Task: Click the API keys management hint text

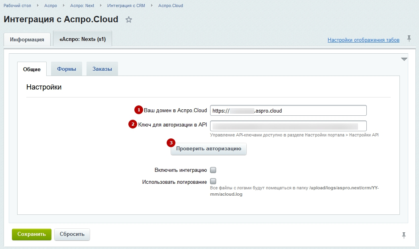Action: click(294, 135)
